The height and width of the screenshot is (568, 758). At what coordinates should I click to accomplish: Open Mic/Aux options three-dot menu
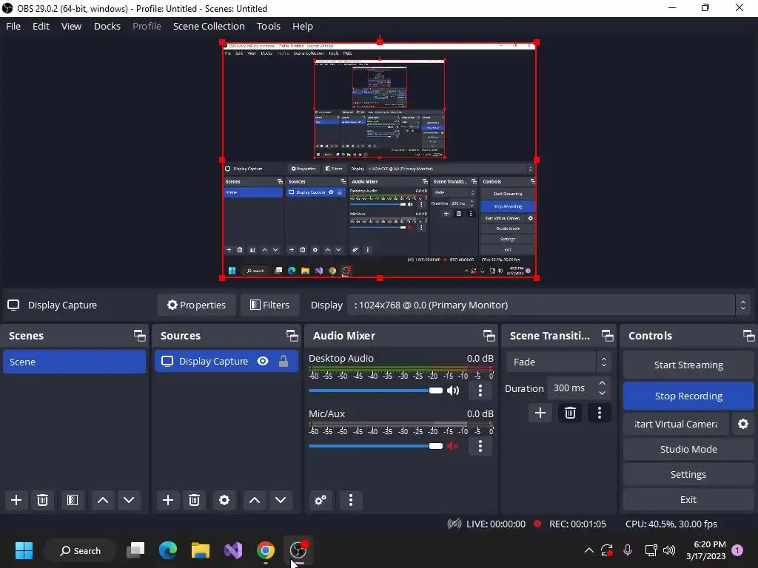pos(480,446)
